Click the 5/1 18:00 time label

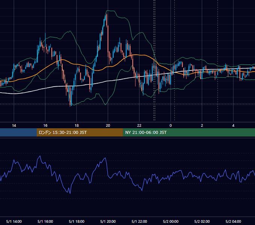76,221
